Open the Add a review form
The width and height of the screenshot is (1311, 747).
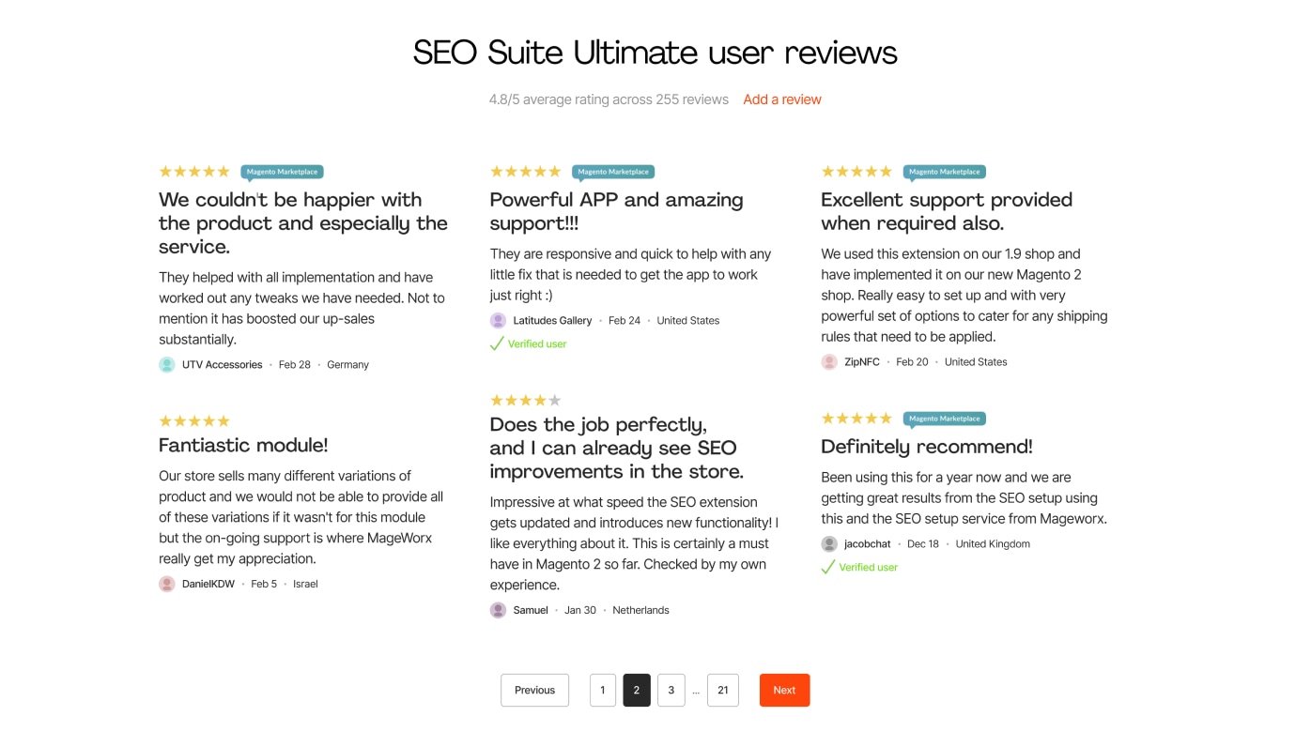pos(781,99)
